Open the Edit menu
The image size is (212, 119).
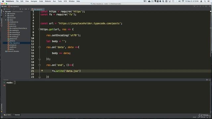pyautogui.click(x=22, y=1)
